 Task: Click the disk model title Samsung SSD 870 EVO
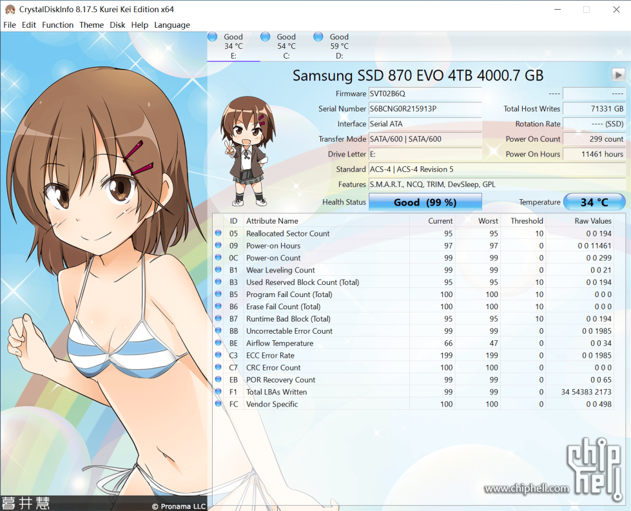418,75
